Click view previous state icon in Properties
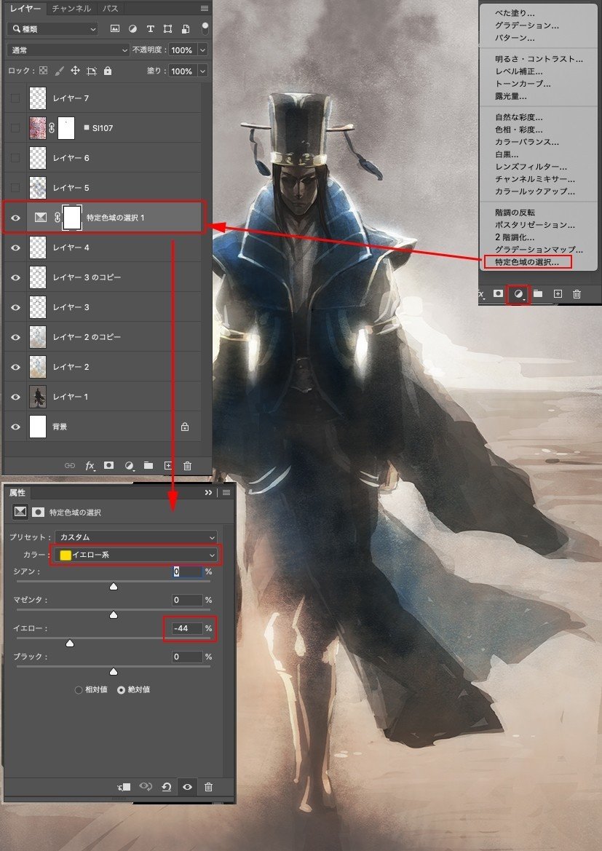This screenshot has width=602, height=851. 146,786
